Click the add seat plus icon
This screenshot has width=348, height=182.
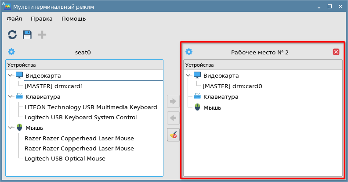tap(42, 35)
